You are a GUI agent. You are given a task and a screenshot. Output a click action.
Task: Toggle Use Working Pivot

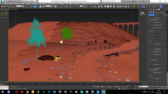pyautogui.click(x=157, y=55)
